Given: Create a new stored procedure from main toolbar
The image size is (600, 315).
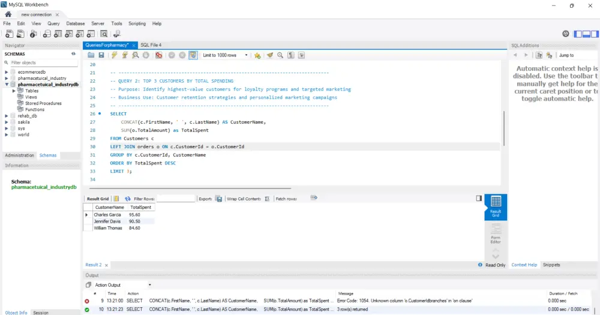Looking at the screenshot, I should point(80,34).
